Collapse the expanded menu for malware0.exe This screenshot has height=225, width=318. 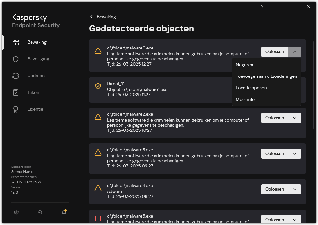pos(295,51)
